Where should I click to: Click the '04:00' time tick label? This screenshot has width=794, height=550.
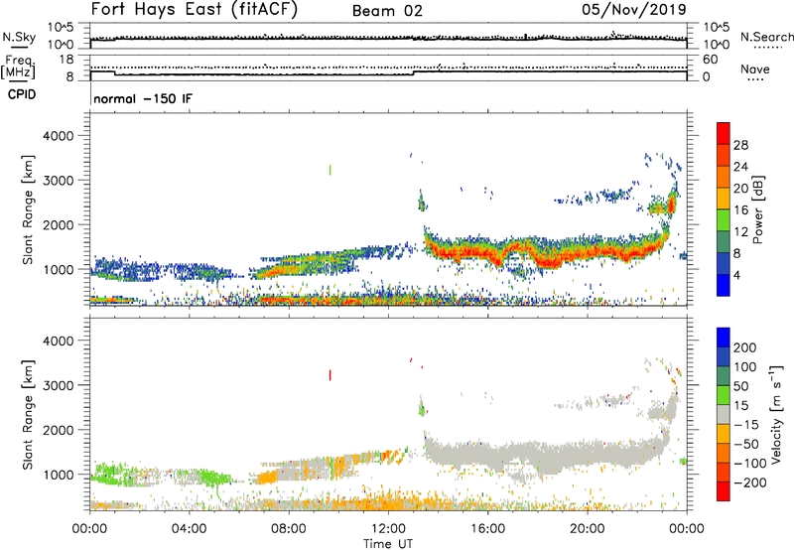pos(189,529)
